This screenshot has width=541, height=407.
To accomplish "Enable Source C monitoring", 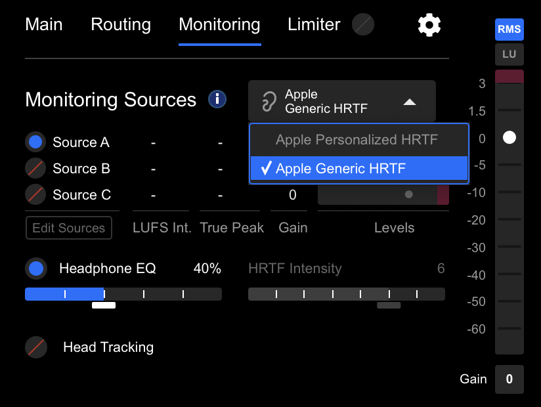I will 36,195.
